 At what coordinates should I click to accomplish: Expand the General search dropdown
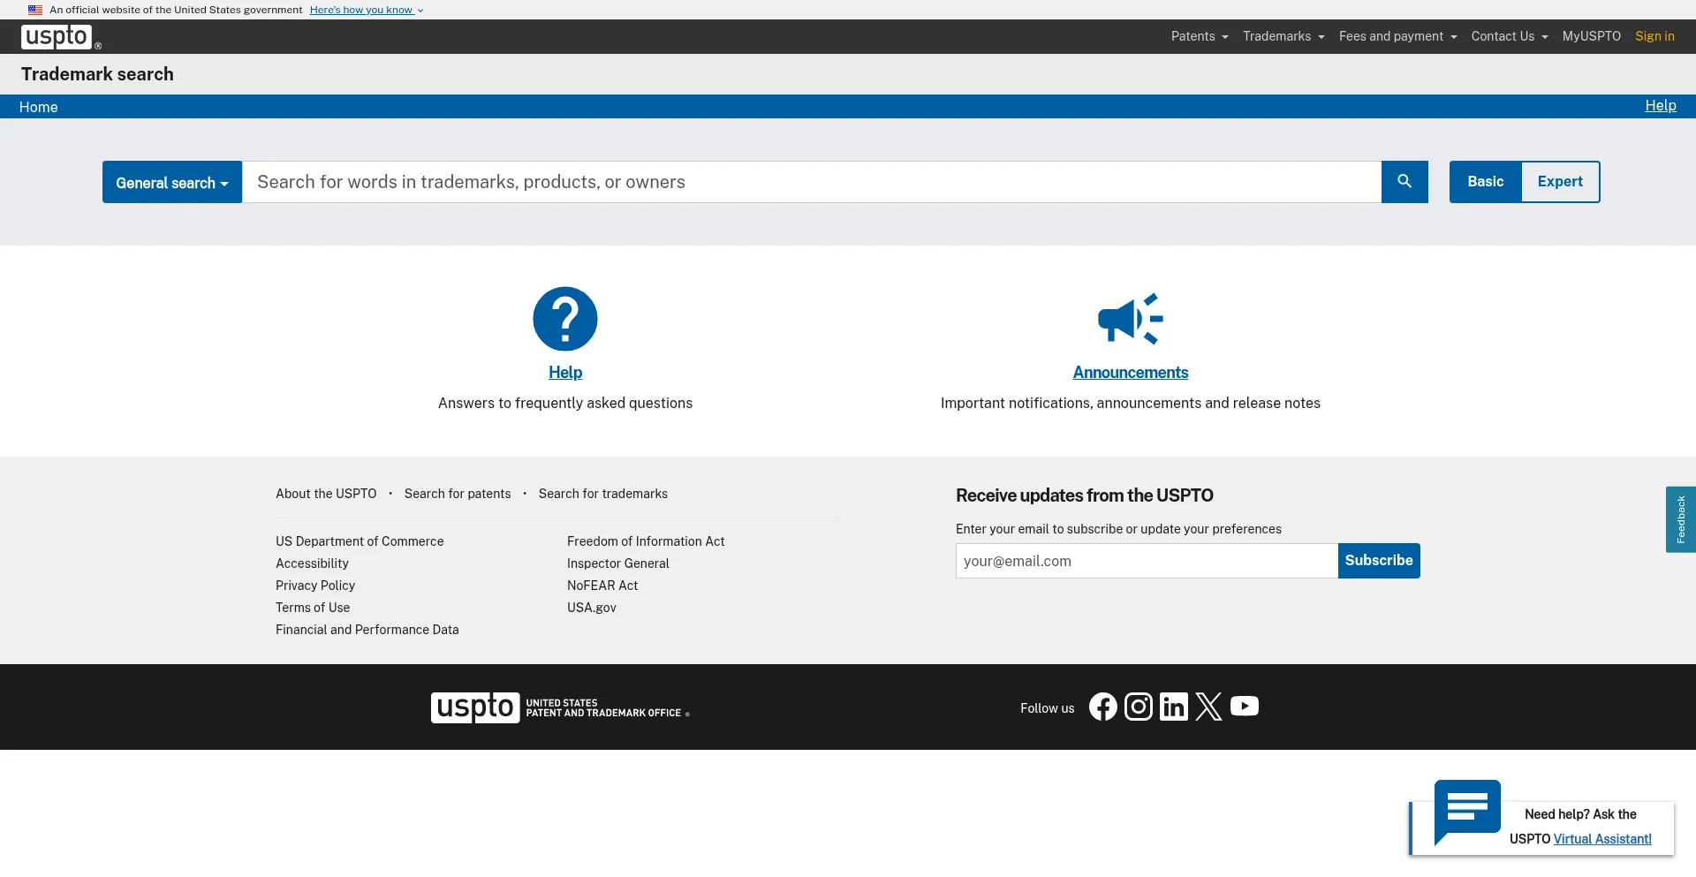click(172, 183)
